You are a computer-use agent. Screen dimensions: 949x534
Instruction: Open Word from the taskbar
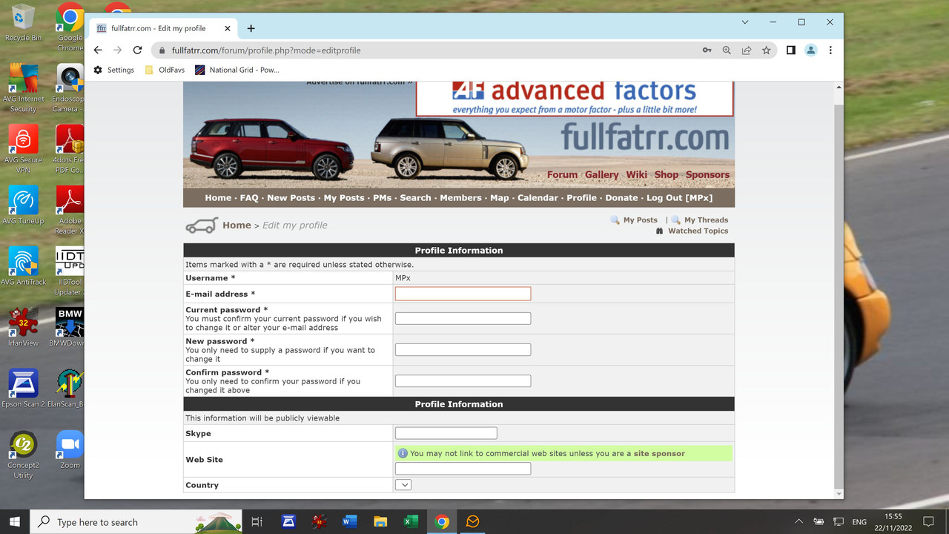coord(350,521)
